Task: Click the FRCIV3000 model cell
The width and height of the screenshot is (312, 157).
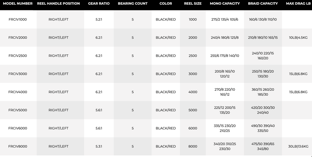Action: (18, 74)
